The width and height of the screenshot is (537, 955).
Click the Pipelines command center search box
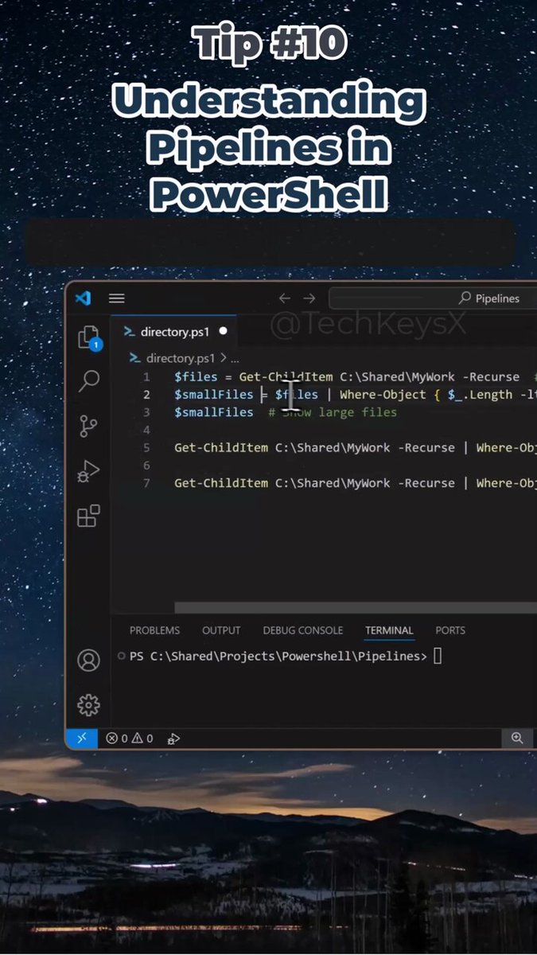[433, 298]
